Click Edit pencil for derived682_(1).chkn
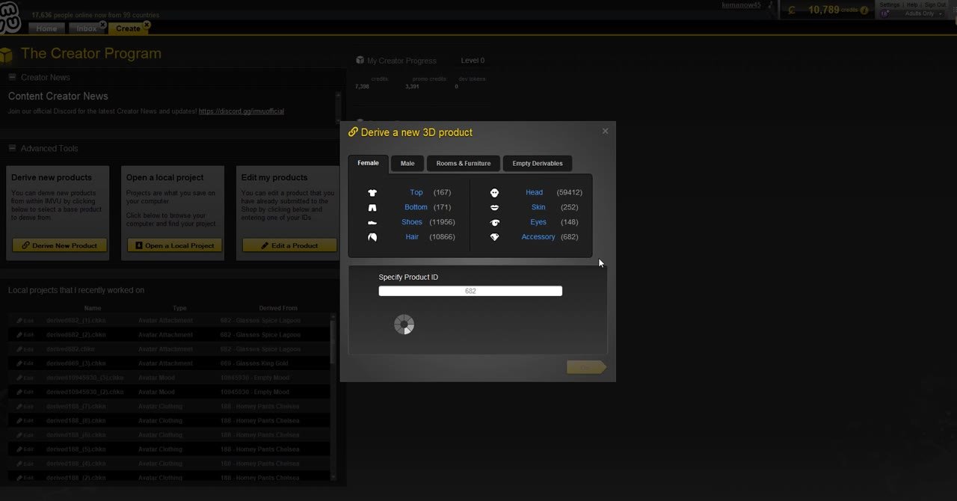957x501 pixels. point(25,321)
